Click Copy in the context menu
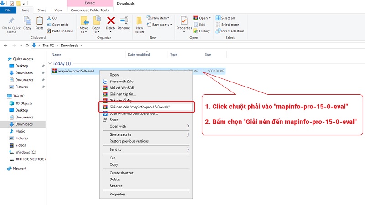The width and height of the screenshot is (365, 205). tap(146, 164)
